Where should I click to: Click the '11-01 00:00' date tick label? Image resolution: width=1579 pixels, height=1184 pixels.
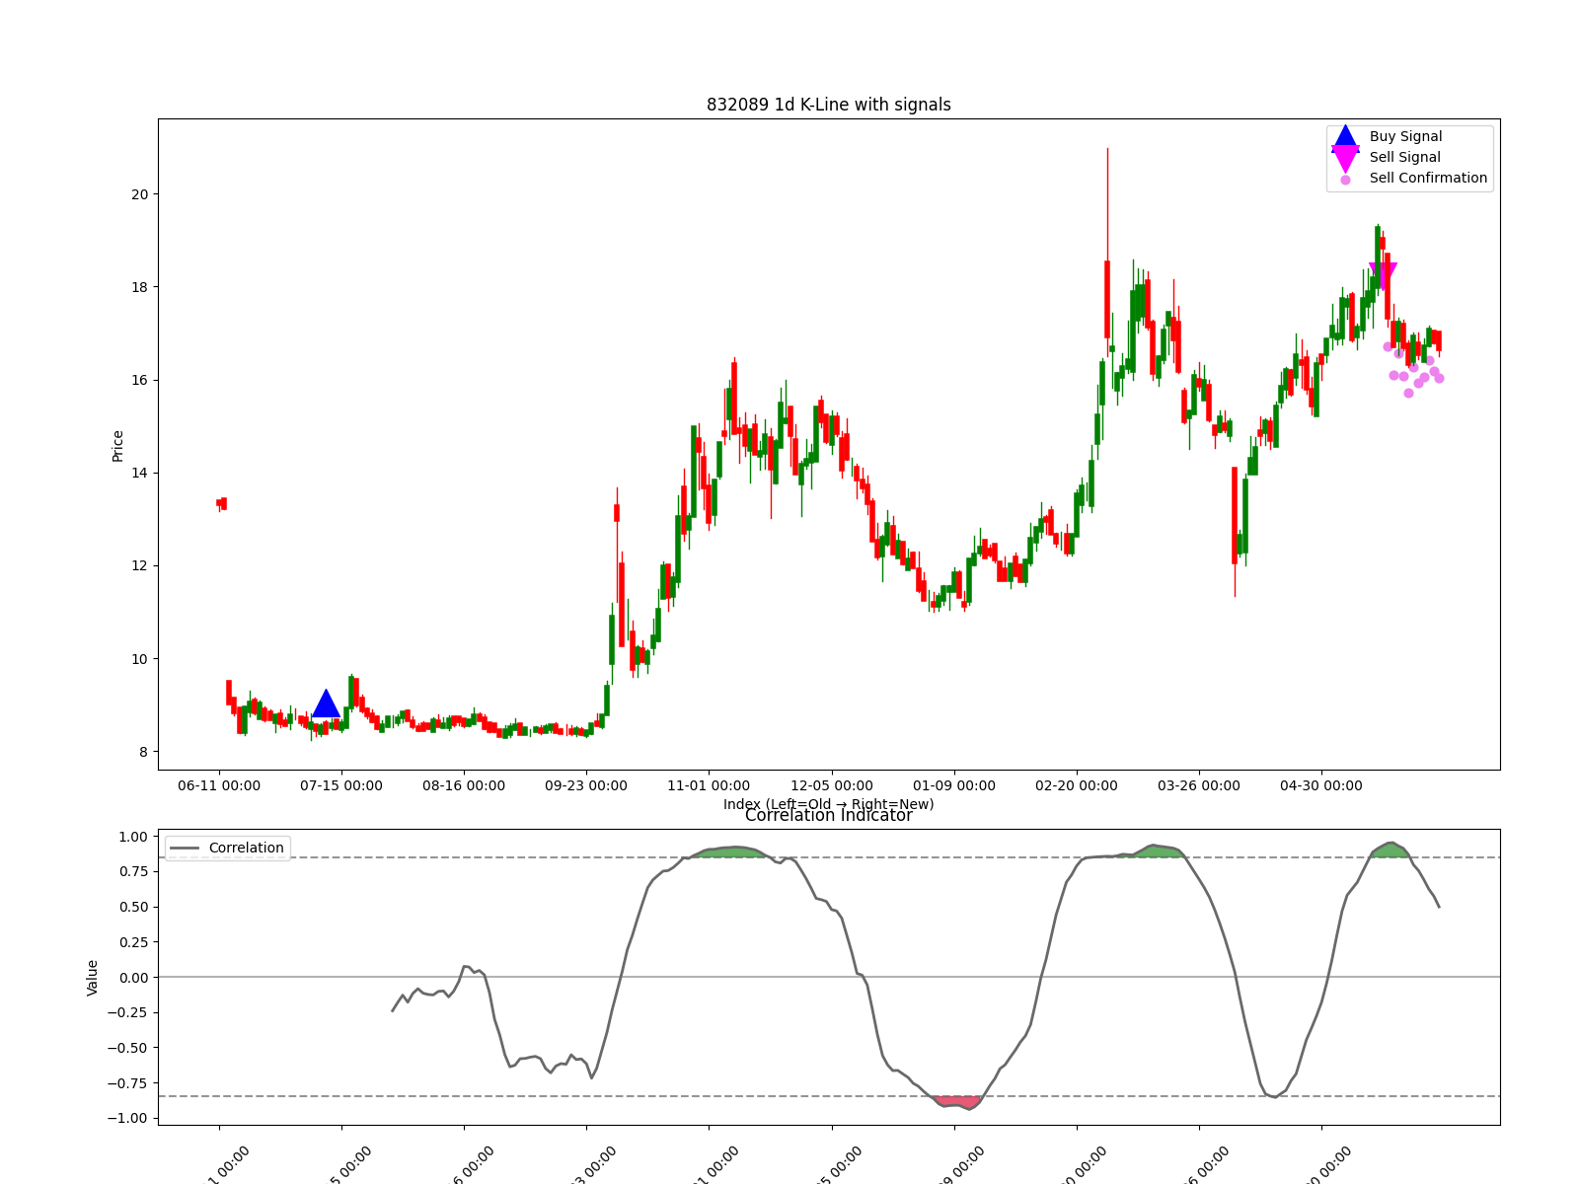[x=709, y=786]
